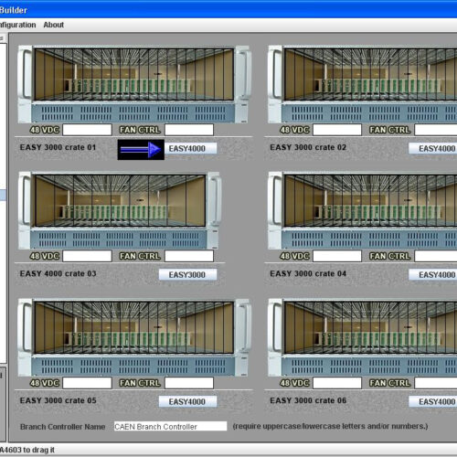Select 48 VDC field of crate 05

coord(87,383)
